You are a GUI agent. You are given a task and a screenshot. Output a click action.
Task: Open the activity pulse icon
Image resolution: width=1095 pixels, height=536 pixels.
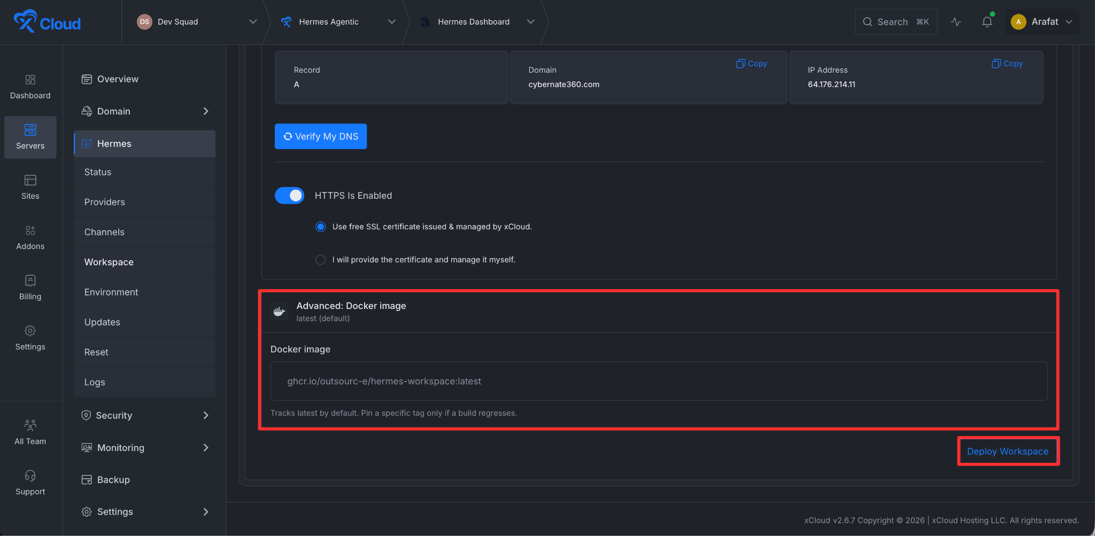(x=956, y=22)
